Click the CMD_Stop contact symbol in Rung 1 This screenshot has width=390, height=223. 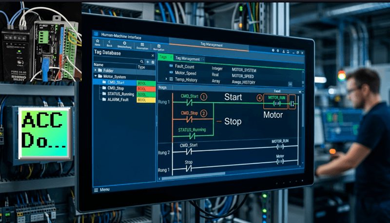click(x=190, y=119)
